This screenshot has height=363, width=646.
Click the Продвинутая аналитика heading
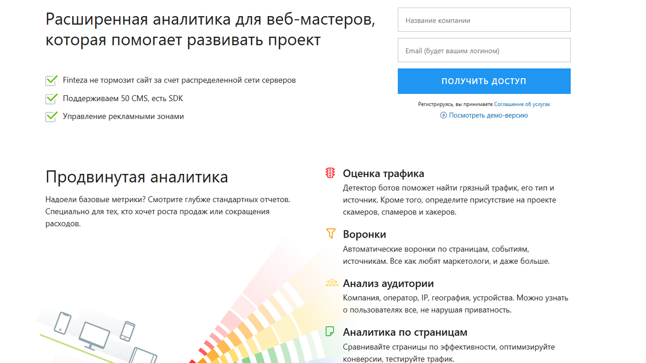point(137,177)
